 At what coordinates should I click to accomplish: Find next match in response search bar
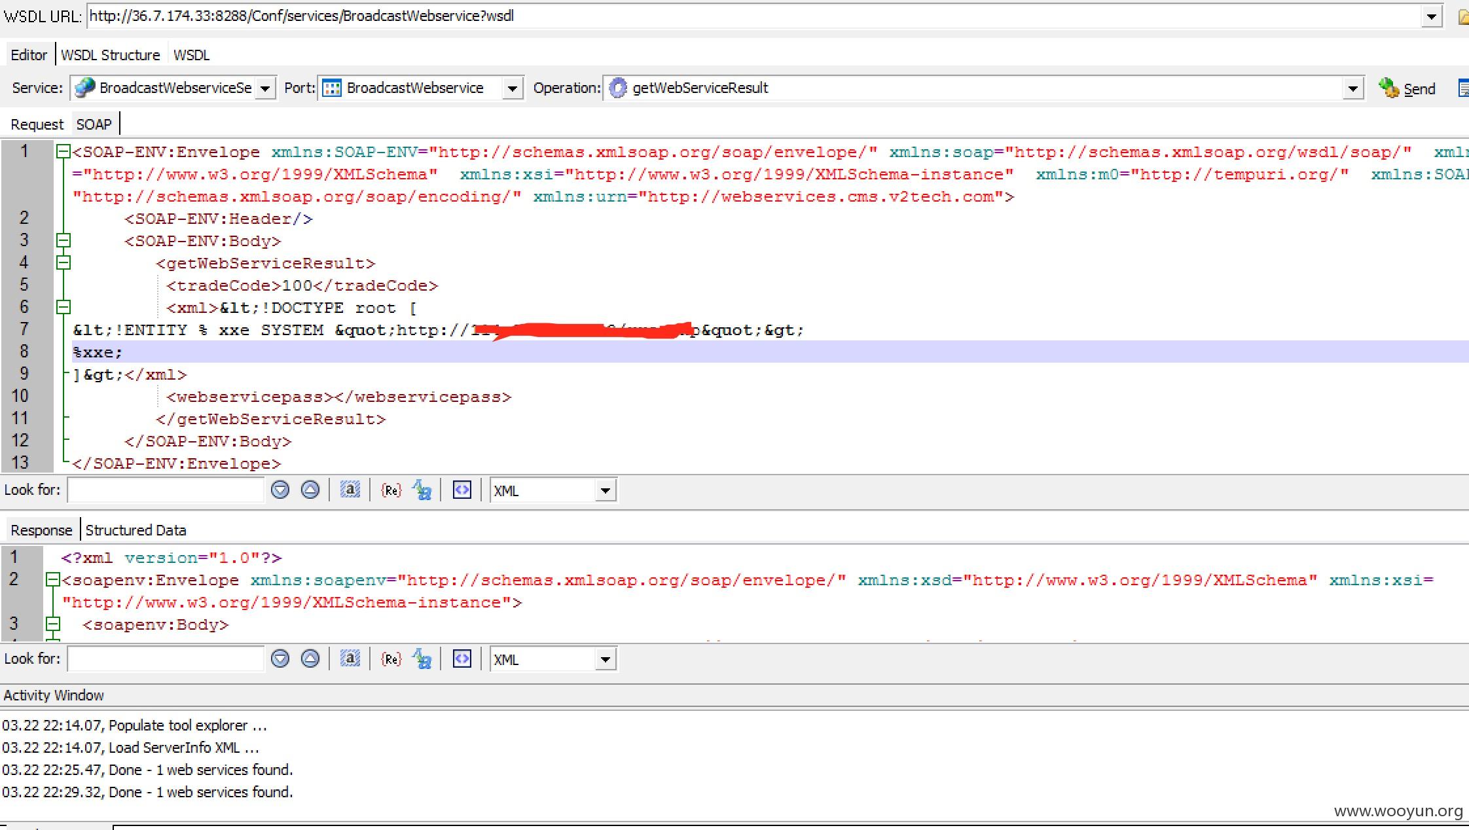pos(280,659)
